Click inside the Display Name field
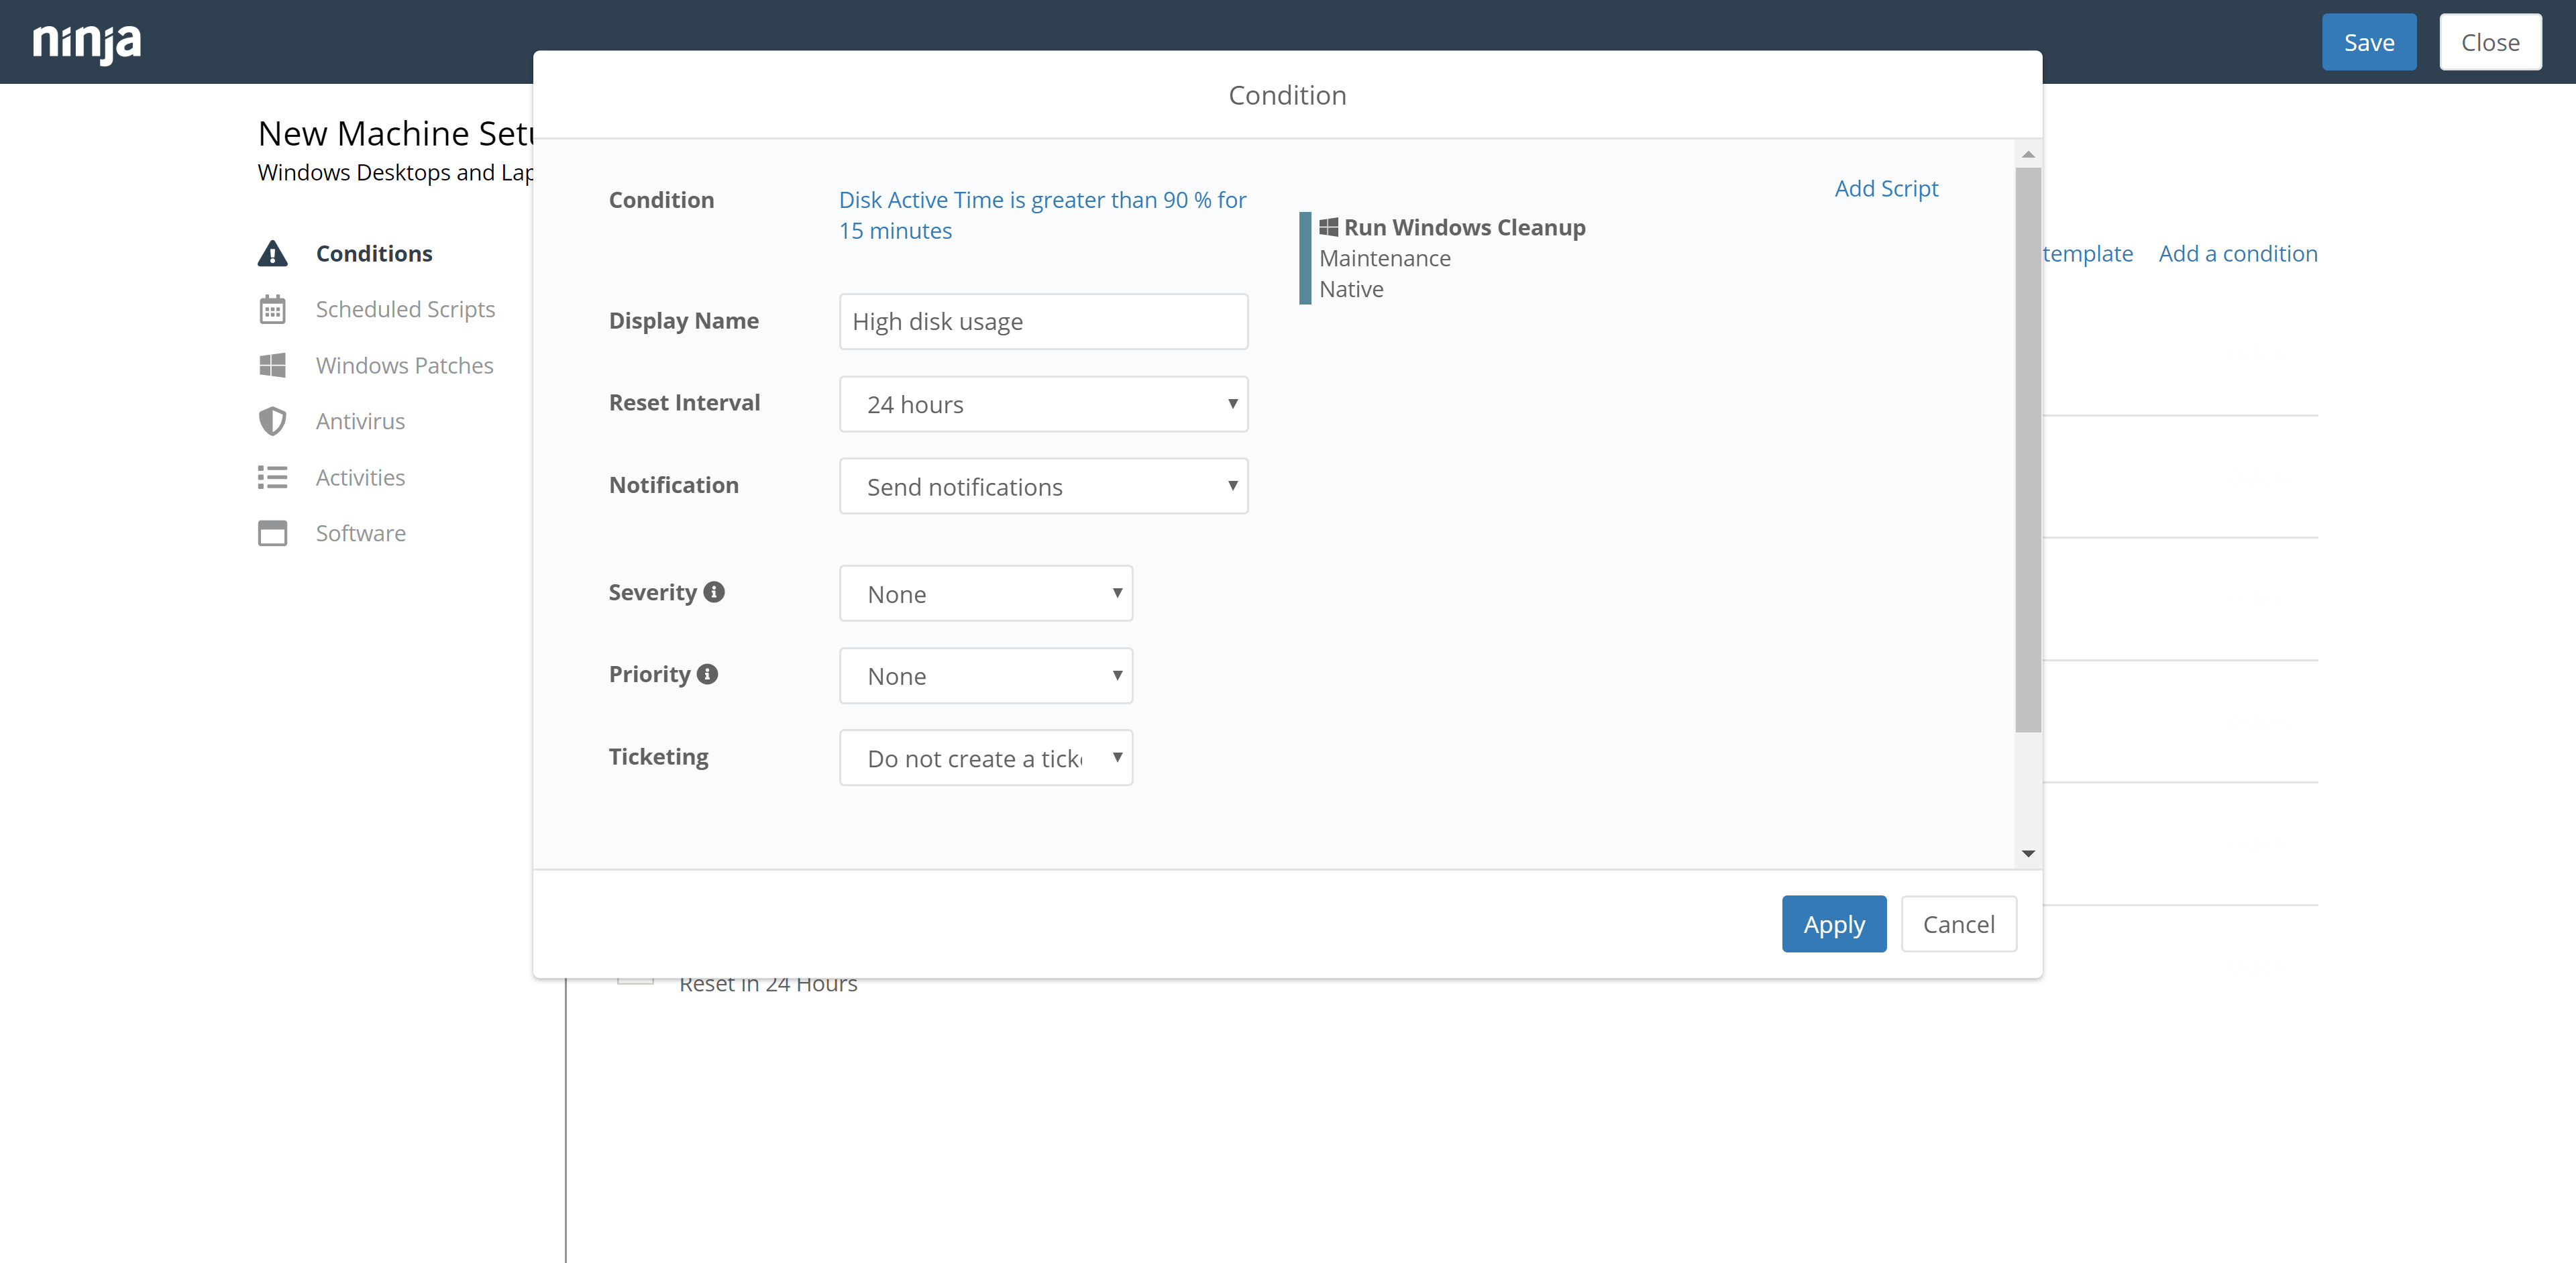The image size is (2576, 1263). [1043, 321]
